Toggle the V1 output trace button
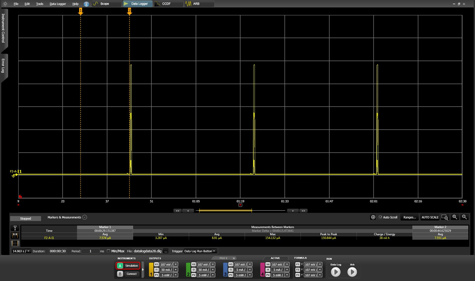Image resolution: width=475 pixels, height=281 pixels. coord(156,265)
